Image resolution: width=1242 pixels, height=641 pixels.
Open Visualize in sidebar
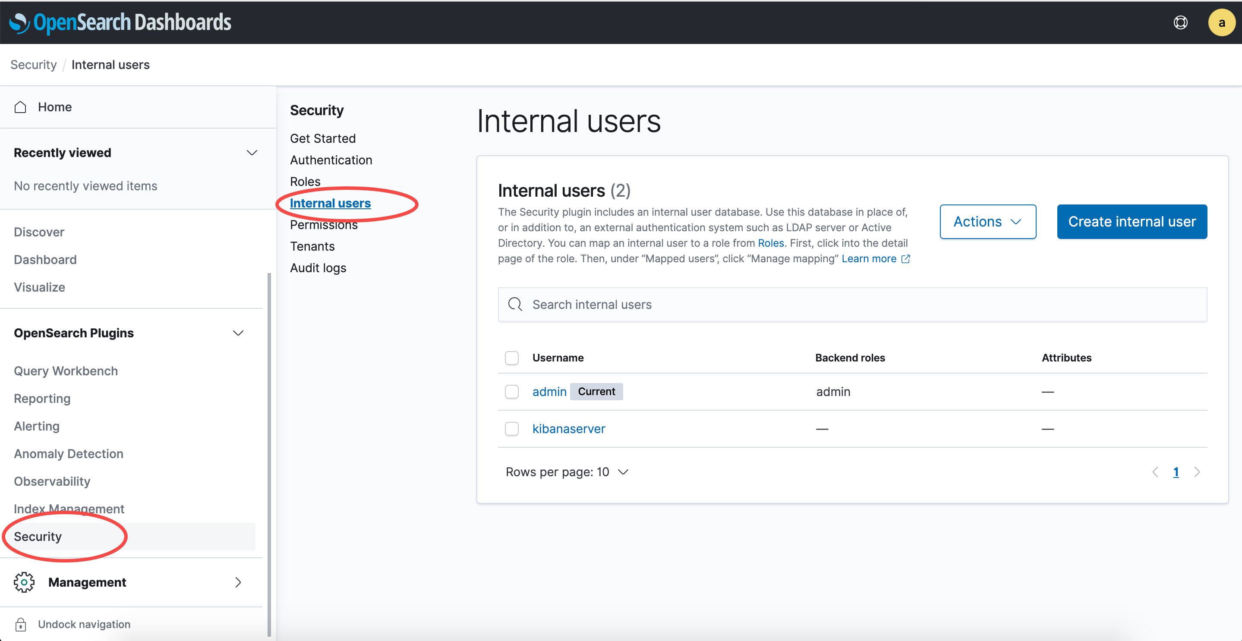point(40,287)
